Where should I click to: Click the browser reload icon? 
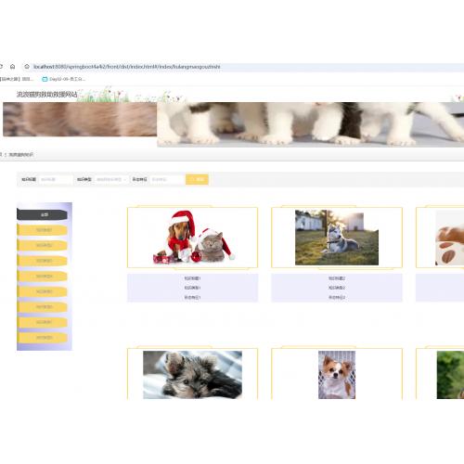pos(1,67)
